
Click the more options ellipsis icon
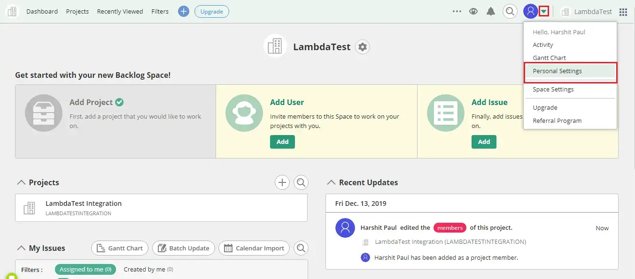pos(457,11)
